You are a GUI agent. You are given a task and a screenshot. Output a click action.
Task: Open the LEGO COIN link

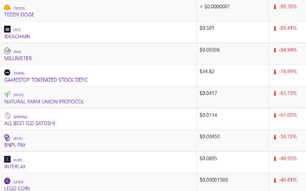click(x=17, y=188)
